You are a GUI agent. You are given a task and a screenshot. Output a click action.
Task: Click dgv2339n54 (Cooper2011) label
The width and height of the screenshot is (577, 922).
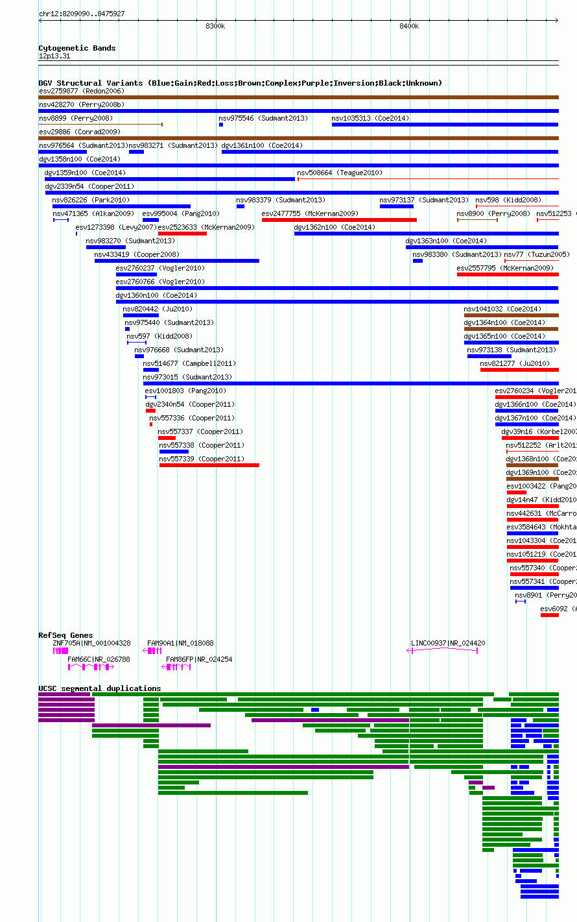[89, 186]
